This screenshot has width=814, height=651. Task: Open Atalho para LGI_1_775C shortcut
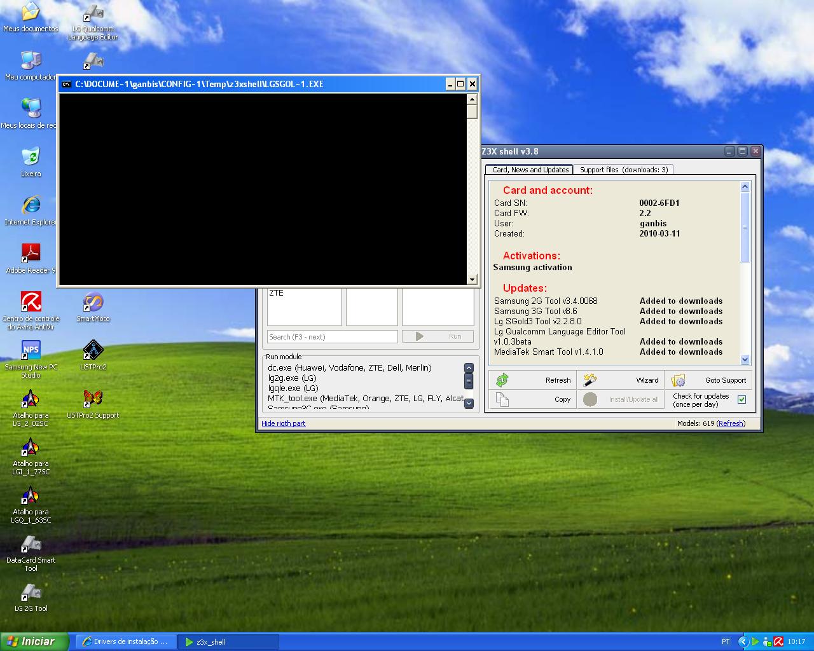[x=31, y=455]
